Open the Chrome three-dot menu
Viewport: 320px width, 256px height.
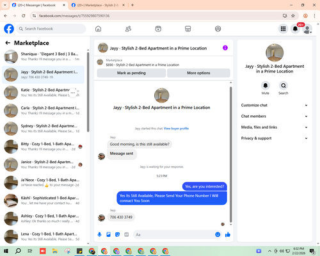coord(314,15)
